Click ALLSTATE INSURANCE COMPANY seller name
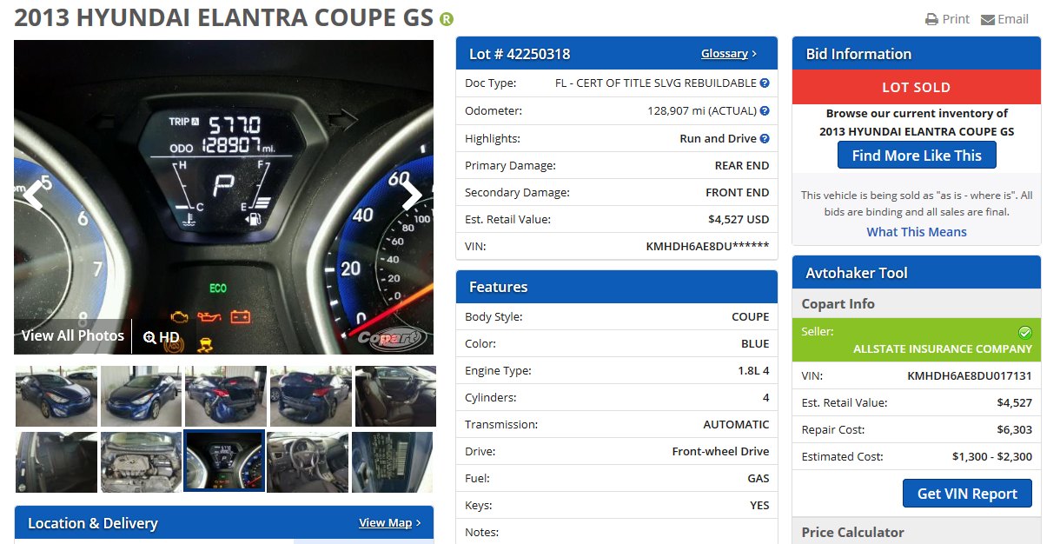This screenshot has width=1060, height=544. (x=943, y=348)
